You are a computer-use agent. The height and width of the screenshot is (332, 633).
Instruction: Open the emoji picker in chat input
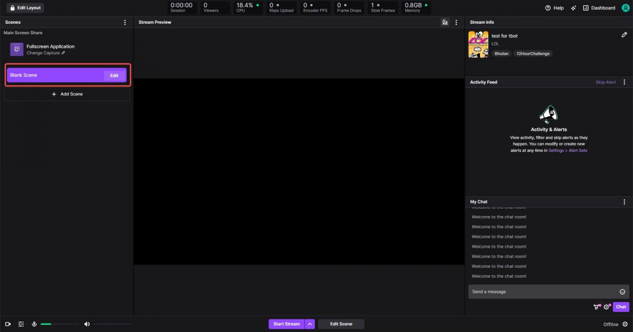(x=622, y=291)
